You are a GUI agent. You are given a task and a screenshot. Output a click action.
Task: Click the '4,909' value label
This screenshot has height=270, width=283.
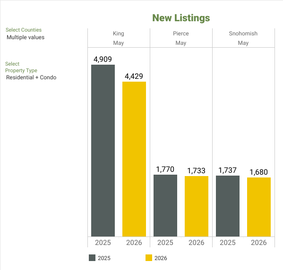[x=103, y=59]
